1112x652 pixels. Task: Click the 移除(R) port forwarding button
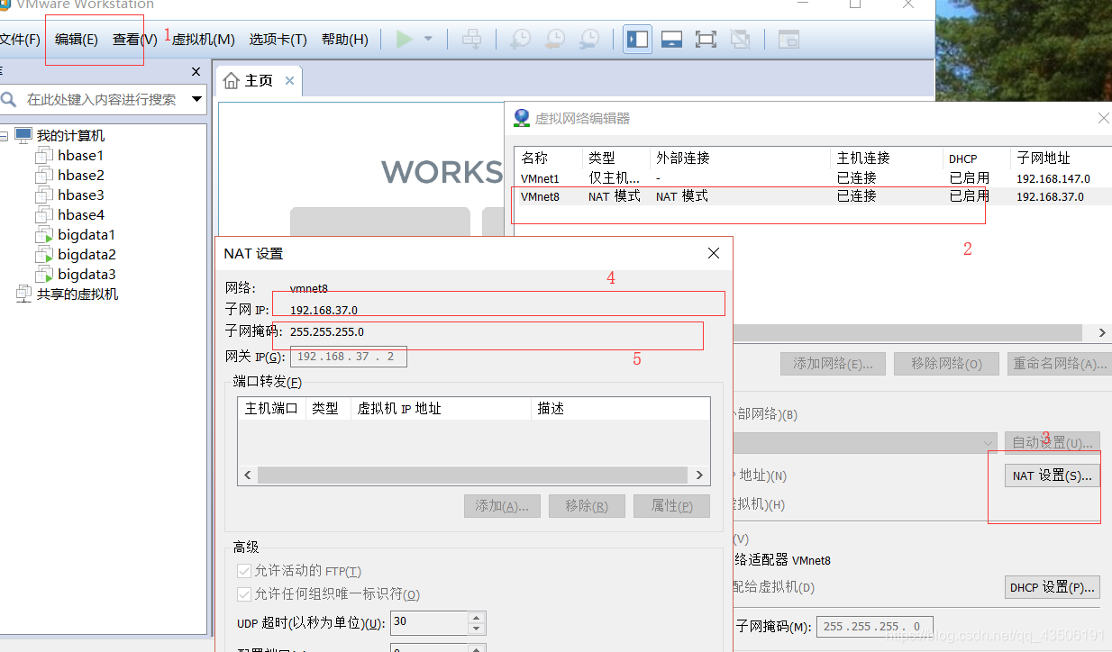587,506
